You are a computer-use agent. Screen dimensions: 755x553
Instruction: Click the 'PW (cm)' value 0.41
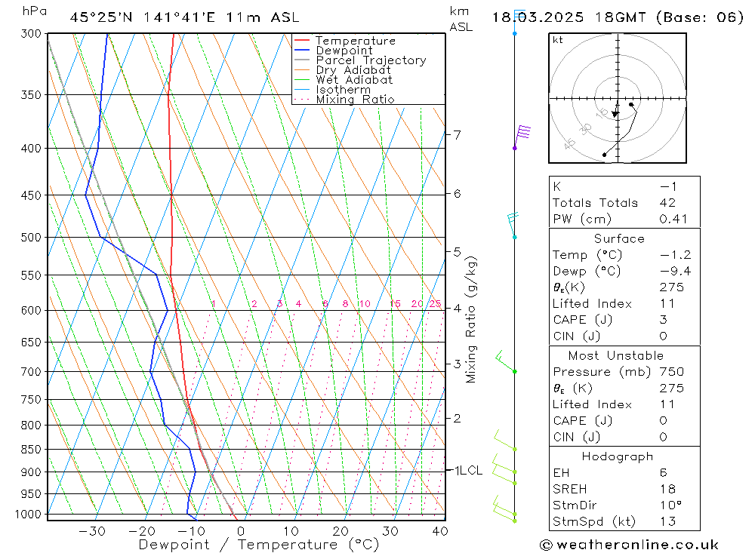[673, 219]
